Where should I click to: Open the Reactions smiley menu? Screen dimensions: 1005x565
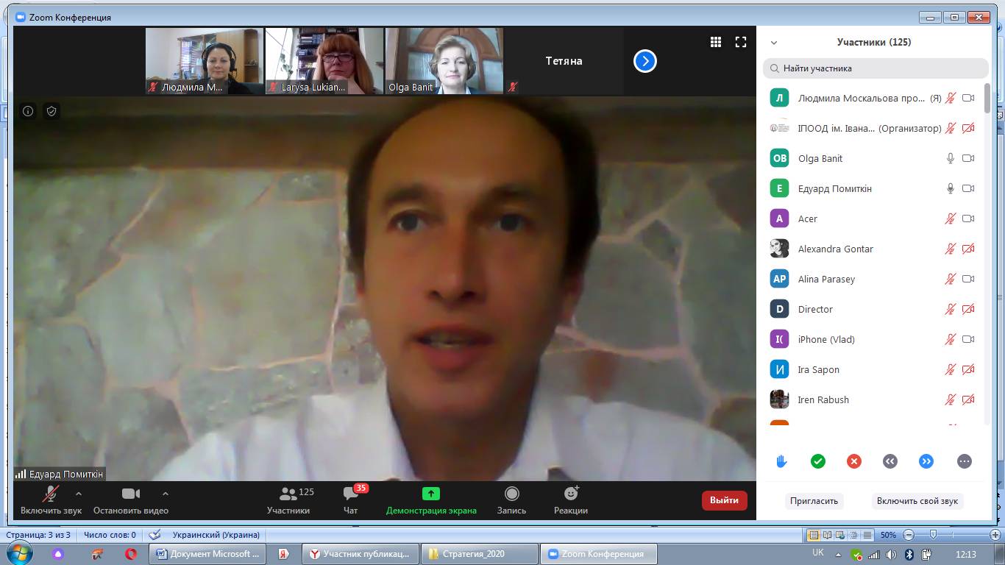pyautogui.click(x=571, y=500)
